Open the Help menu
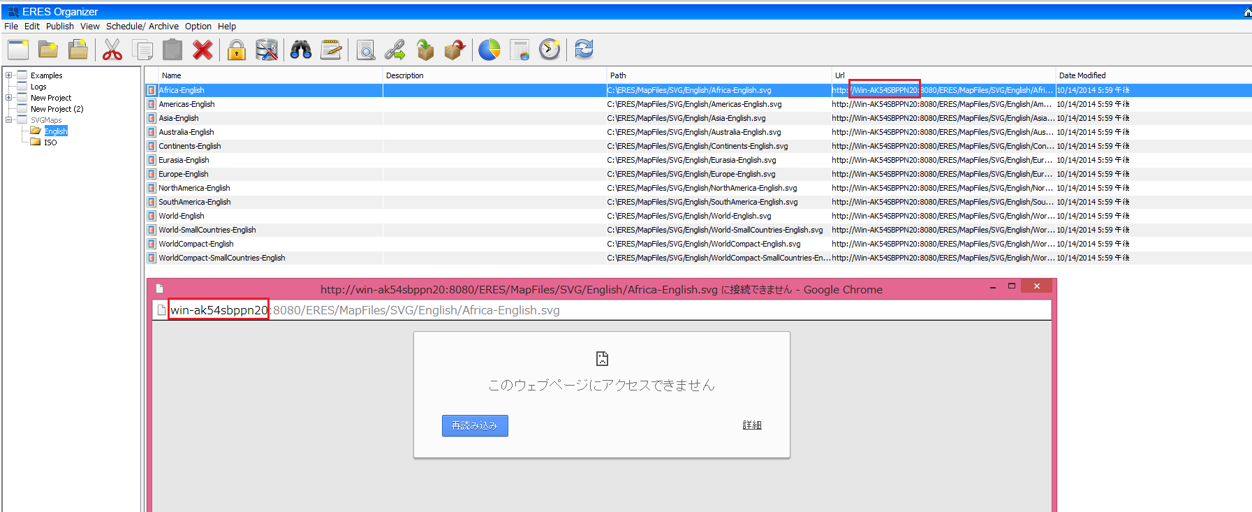The width and height of the screenshot is (1252, 512). (x=227, y=27)
